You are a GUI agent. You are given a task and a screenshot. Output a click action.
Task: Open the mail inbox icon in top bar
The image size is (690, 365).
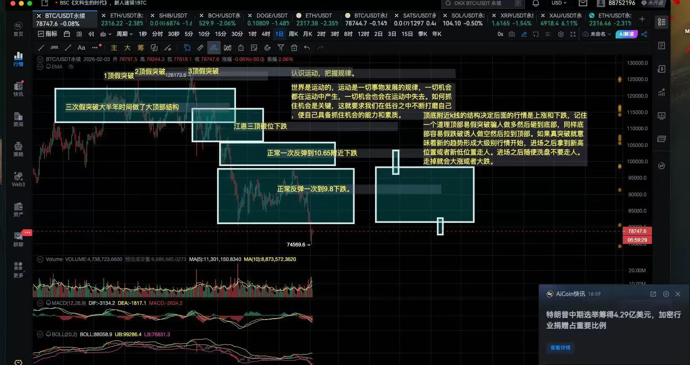coord(583,3)
